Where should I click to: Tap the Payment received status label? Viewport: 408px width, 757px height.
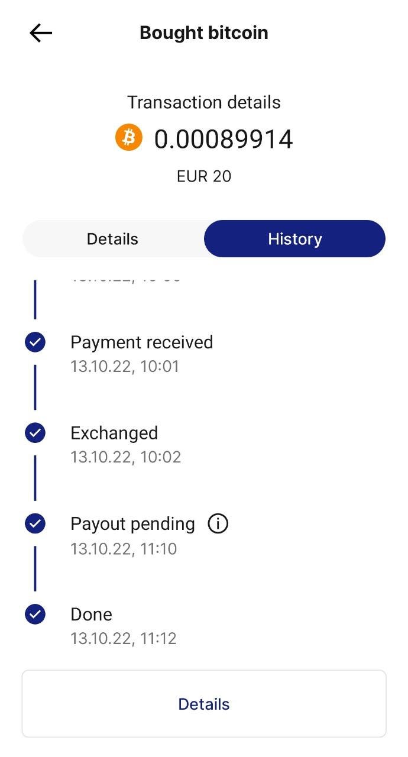[141, 342]
